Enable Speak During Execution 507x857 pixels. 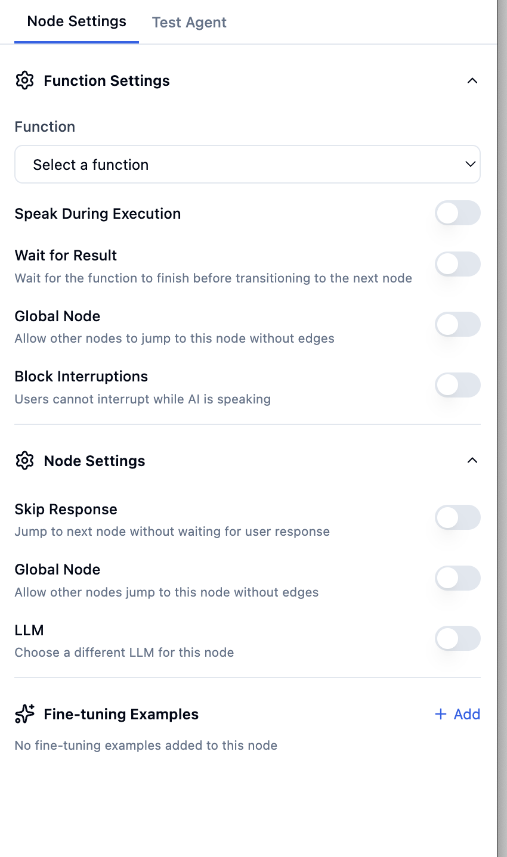click(457, 213)
